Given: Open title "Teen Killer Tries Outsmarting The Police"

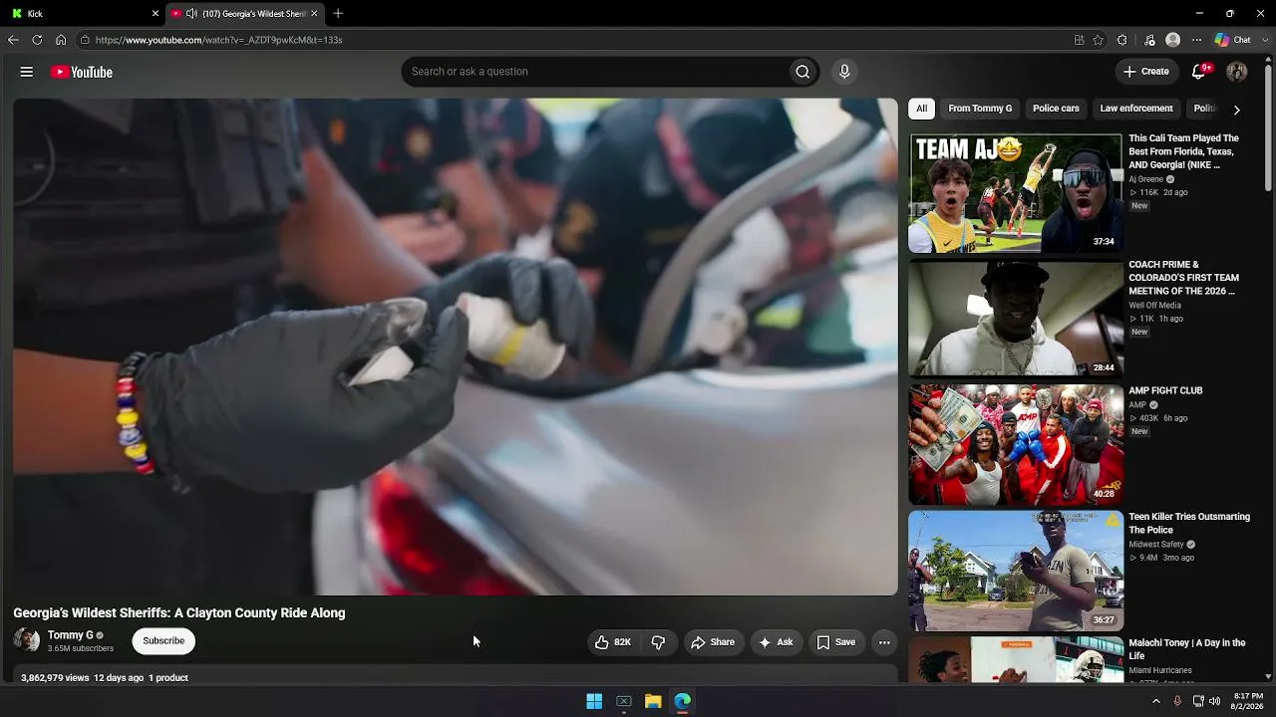Looking at the screenshot, I should [1189, 524].
